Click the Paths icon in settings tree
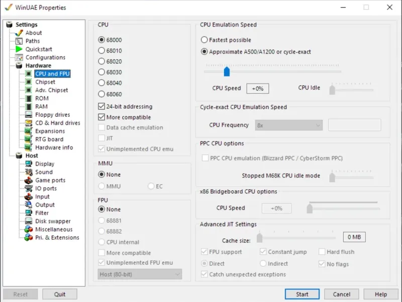 (19, 41)
